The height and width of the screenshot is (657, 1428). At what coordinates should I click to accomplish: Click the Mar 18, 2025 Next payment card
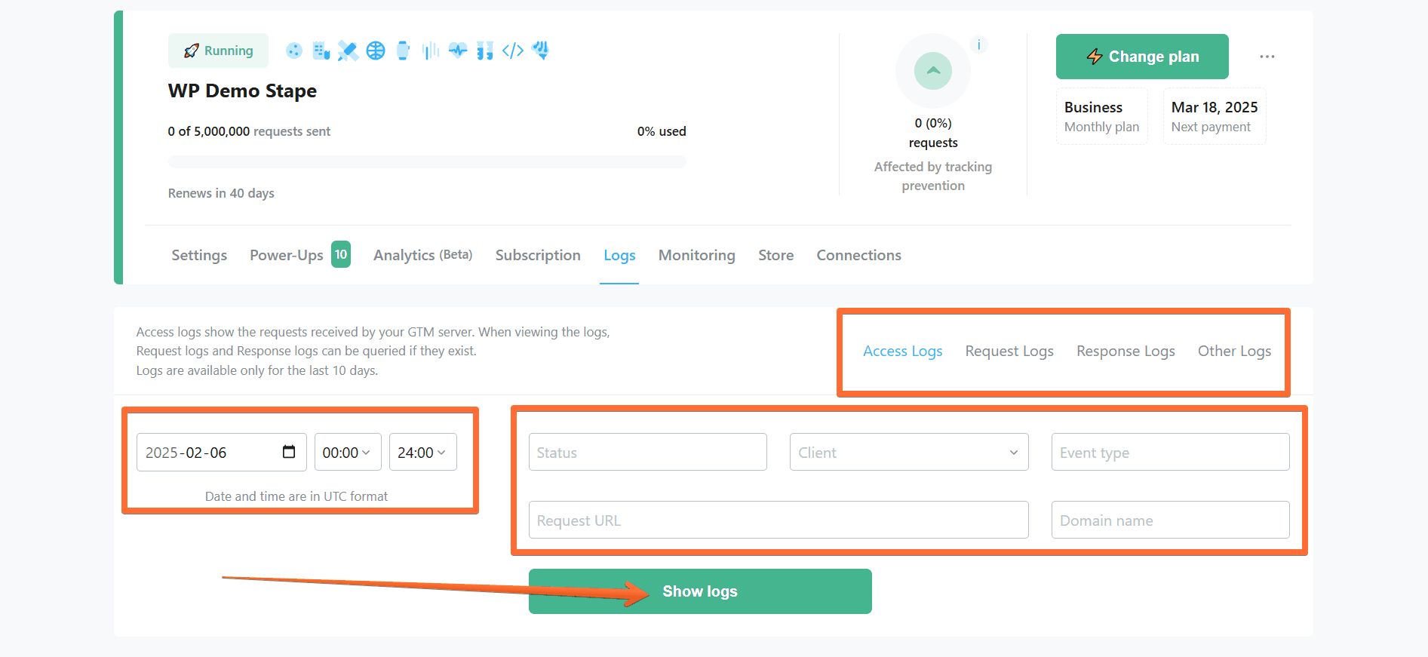click(1215, 116)
